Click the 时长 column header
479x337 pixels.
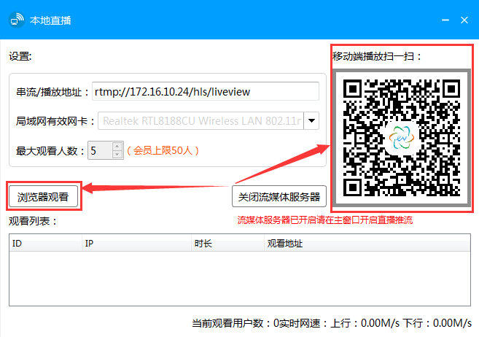pyautogui.click(x=227, y=243)
